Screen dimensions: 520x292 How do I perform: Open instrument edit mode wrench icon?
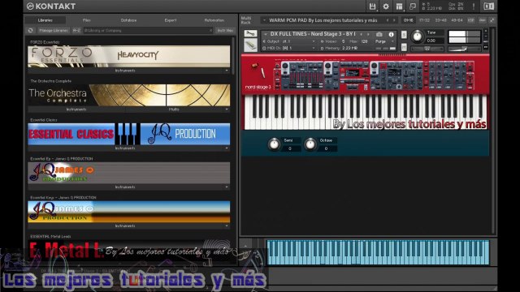click(x=250, y=33)
